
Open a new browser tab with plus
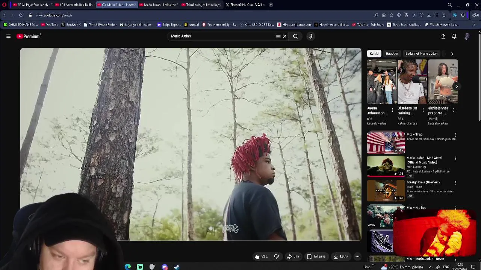tap(271, 5)
